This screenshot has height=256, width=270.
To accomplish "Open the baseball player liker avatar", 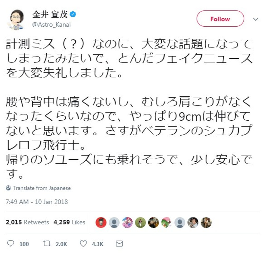I will [x=141, y=223].
